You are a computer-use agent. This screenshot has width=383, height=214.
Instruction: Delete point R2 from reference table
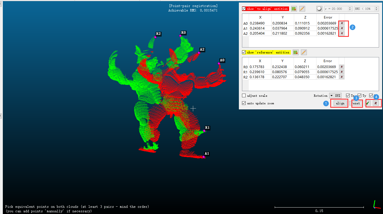(x=342, y=77)
